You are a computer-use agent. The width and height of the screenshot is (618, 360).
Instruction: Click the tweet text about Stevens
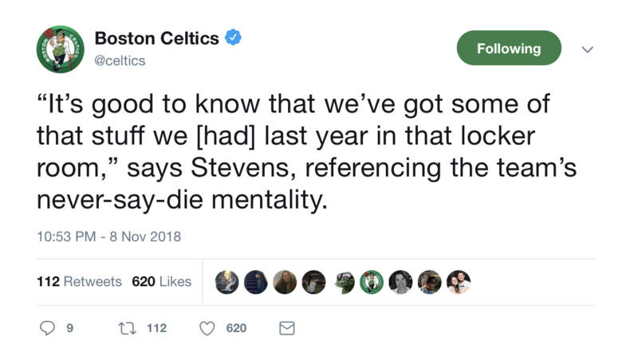306,151
